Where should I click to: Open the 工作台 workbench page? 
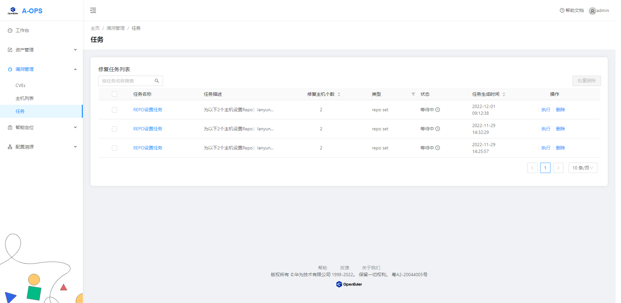22,30
